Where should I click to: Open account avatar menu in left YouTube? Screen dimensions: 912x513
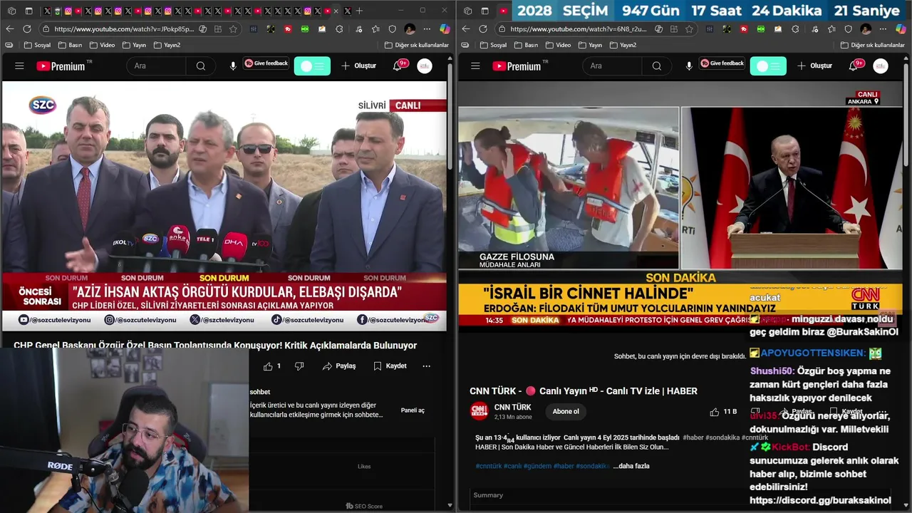pyautogui.click(x=425, y=66)
